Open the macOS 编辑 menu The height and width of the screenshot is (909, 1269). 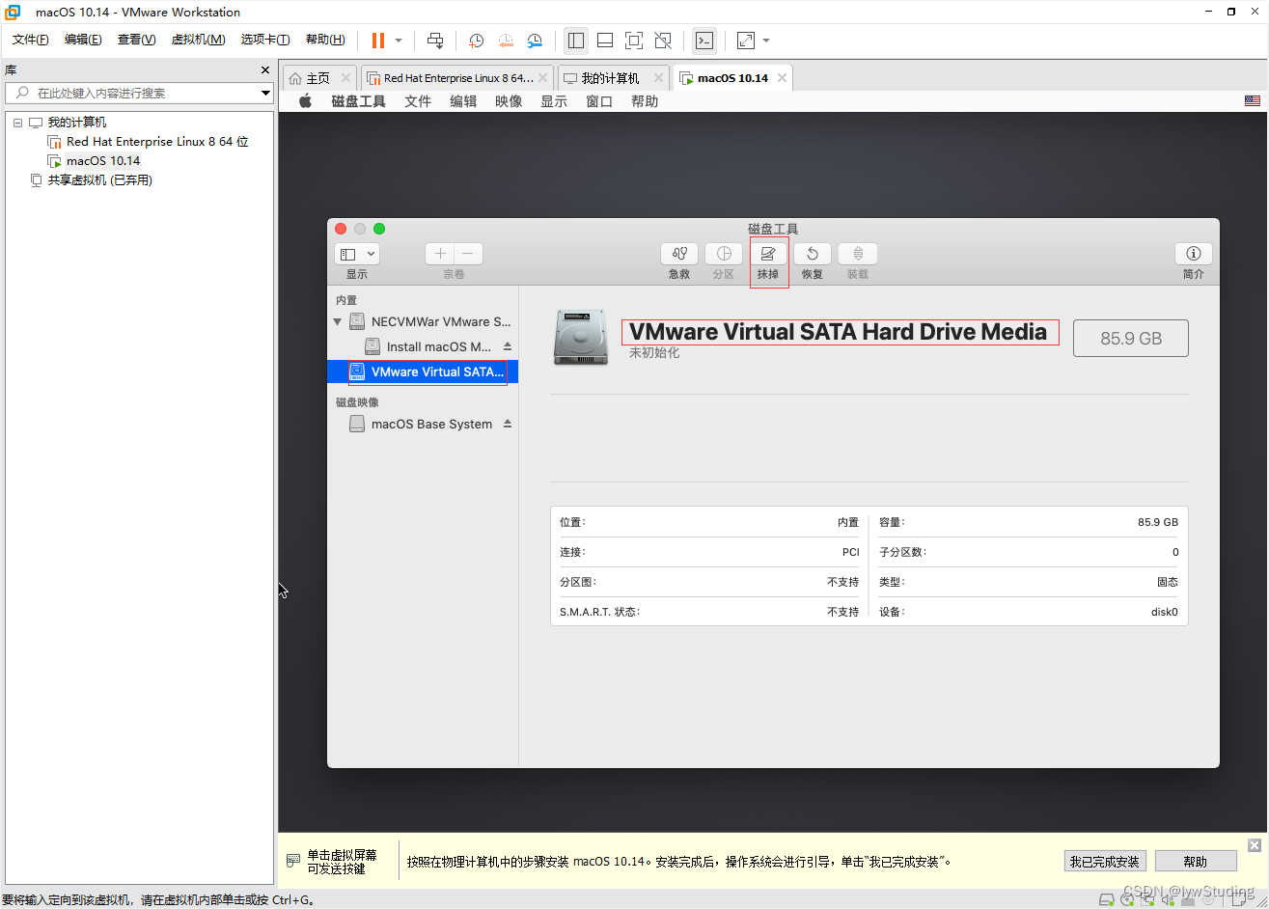click(463, 101)
